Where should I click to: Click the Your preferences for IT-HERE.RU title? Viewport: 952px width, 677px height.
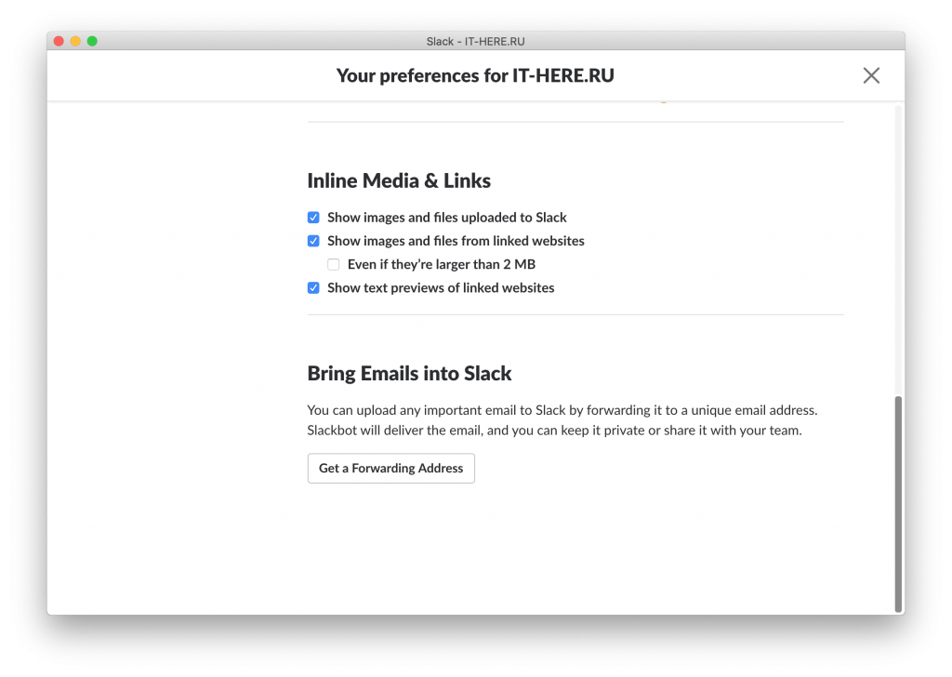tap(475, 75)
